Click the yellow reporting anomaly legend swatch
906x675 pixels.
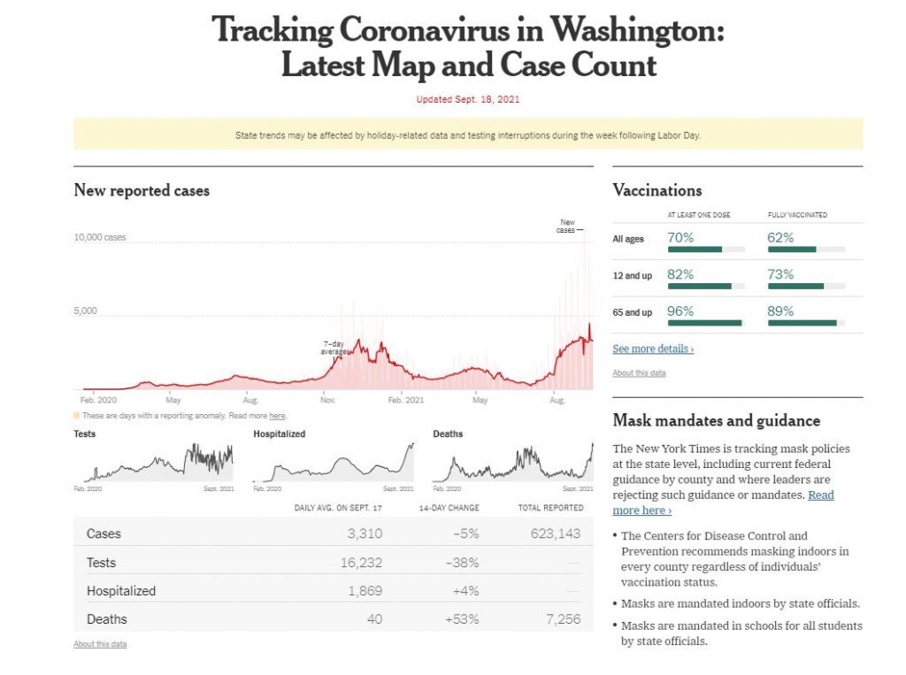click(77, 415)
